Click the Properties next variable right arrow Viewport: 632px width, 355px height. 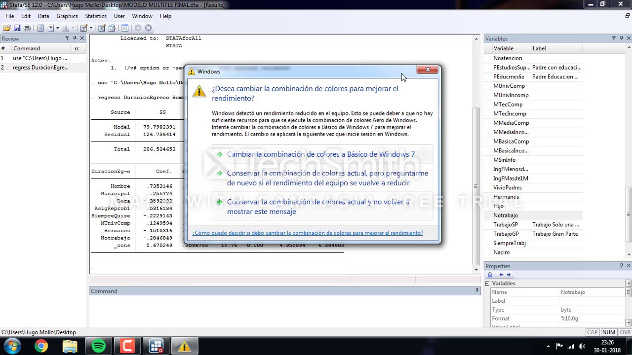[509, 275]
